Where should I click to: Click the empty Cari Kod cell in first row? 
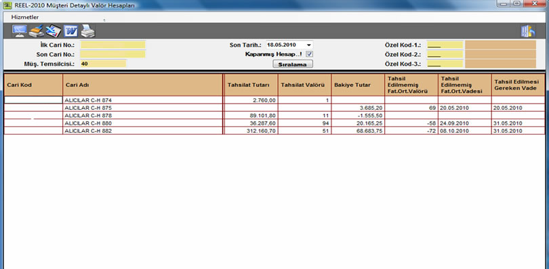point(33,100)
